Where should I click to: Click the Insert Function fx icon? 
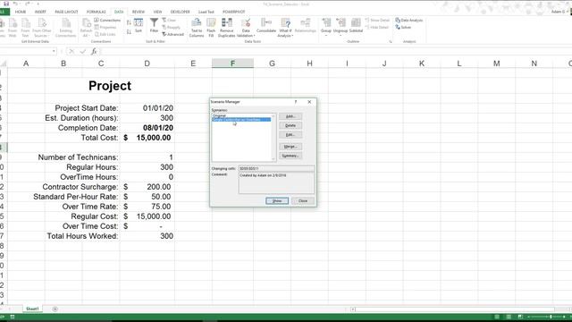(x=94, y=51)
